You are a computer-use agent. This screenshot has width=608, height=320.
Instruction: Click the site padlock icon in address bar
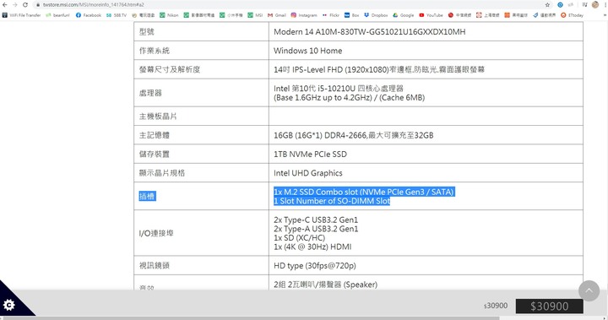(38, 5)
